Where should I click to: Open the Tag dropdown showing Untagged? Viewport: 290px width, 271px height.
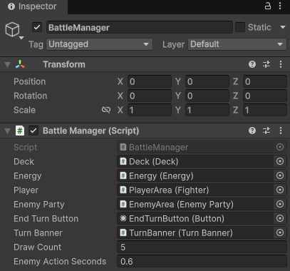click(99, 44)
